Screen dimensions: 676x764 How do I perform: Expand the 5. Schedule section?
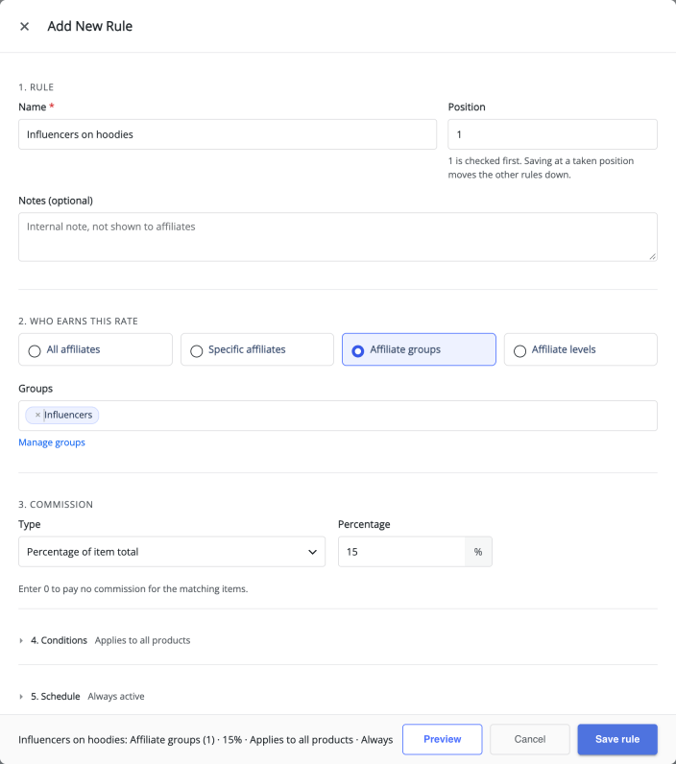pos(55,696)
